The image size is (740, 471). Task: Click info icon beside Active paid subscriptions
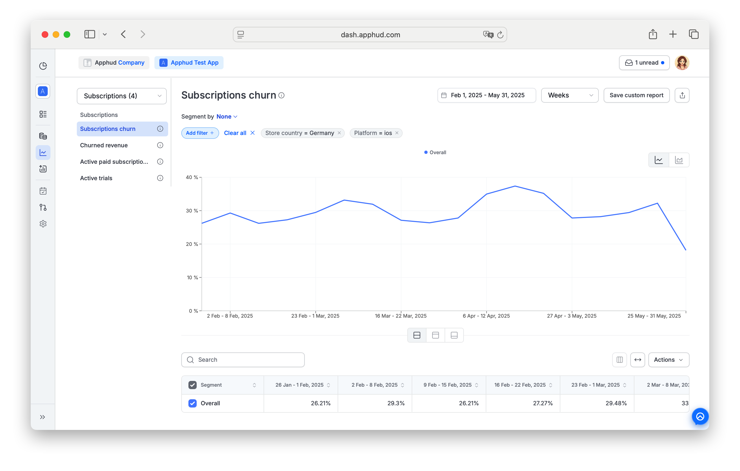coord(160,162)
